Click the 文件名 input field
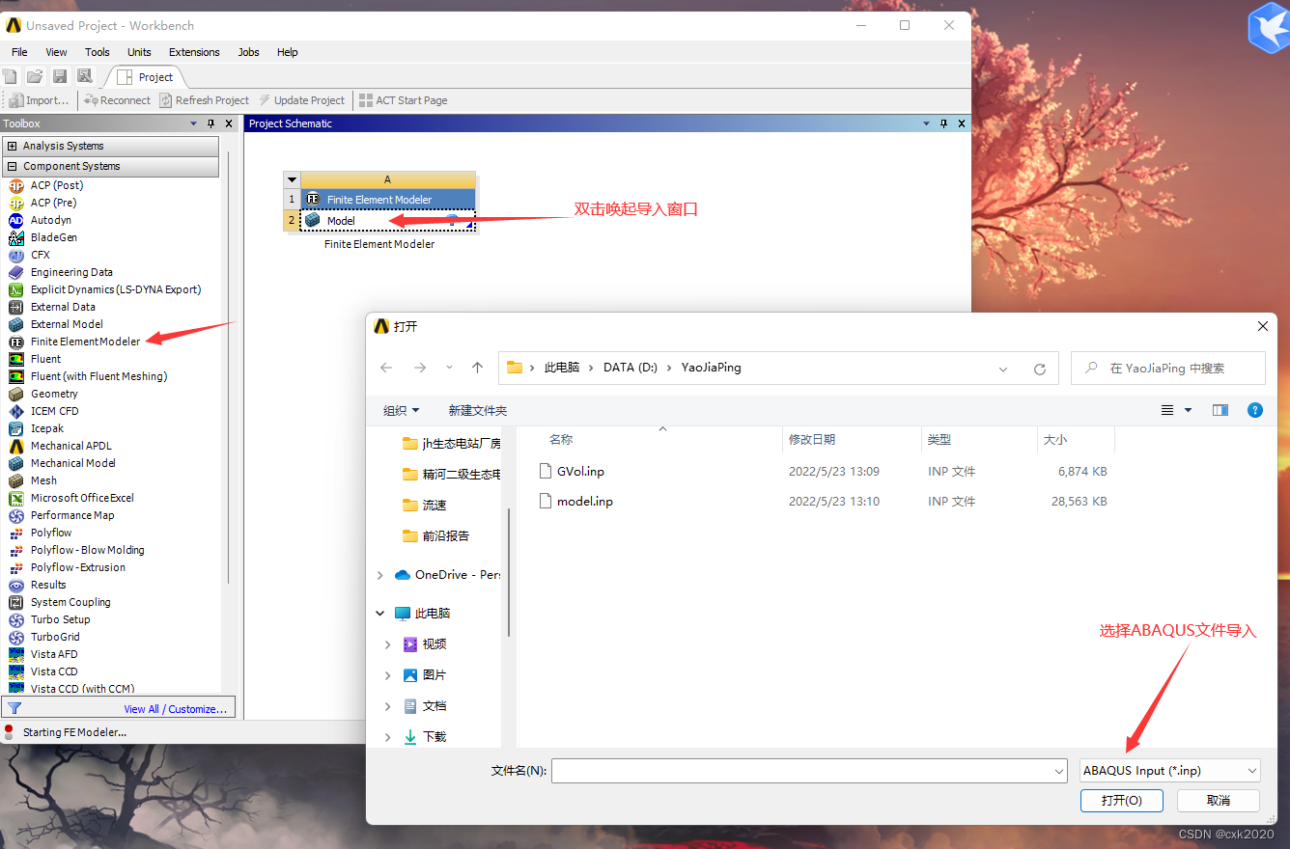 pyautogui.click(x=809, y=771)
